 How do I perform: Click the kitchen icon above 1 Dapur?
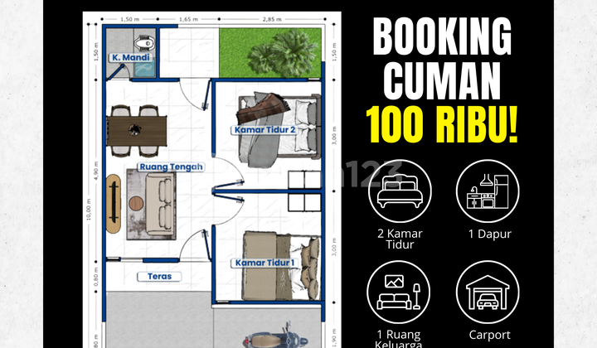click(x=488, y=193)
